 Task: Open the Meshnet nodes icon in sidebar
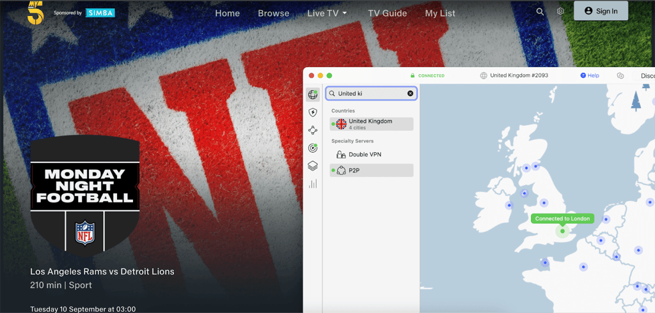[x=312, y=130]
